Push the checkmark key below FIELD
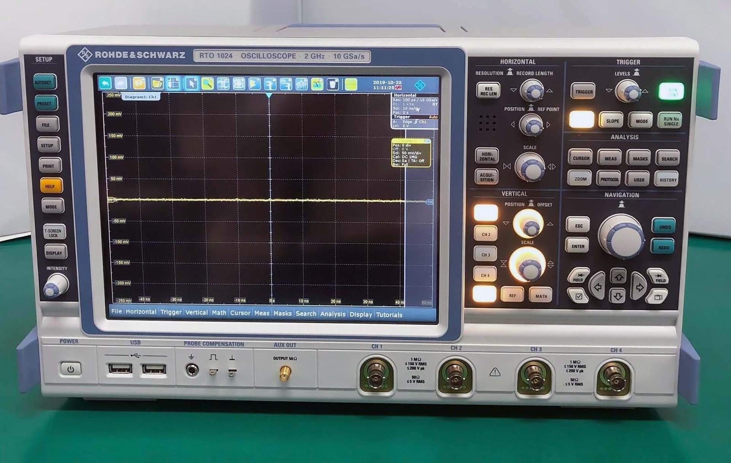 [578, 296]
